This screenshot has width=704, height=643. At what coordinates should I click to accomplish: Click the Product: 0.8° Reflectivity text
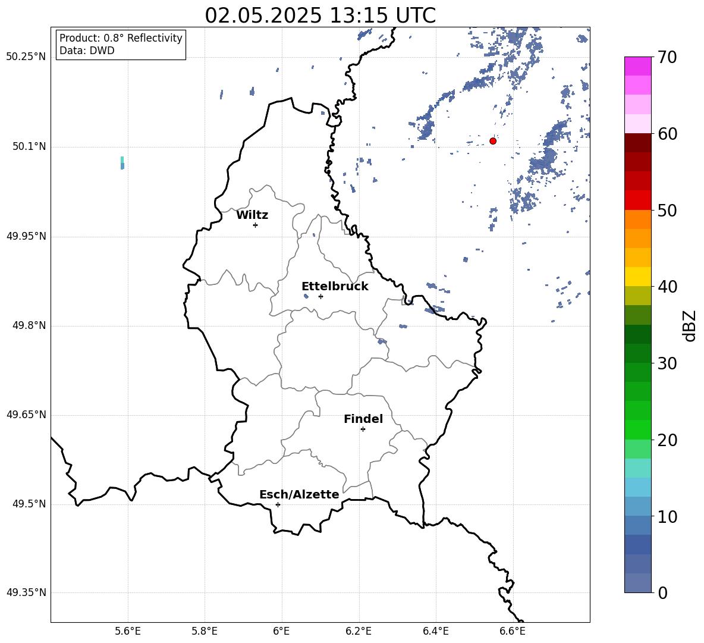[121, 38]
